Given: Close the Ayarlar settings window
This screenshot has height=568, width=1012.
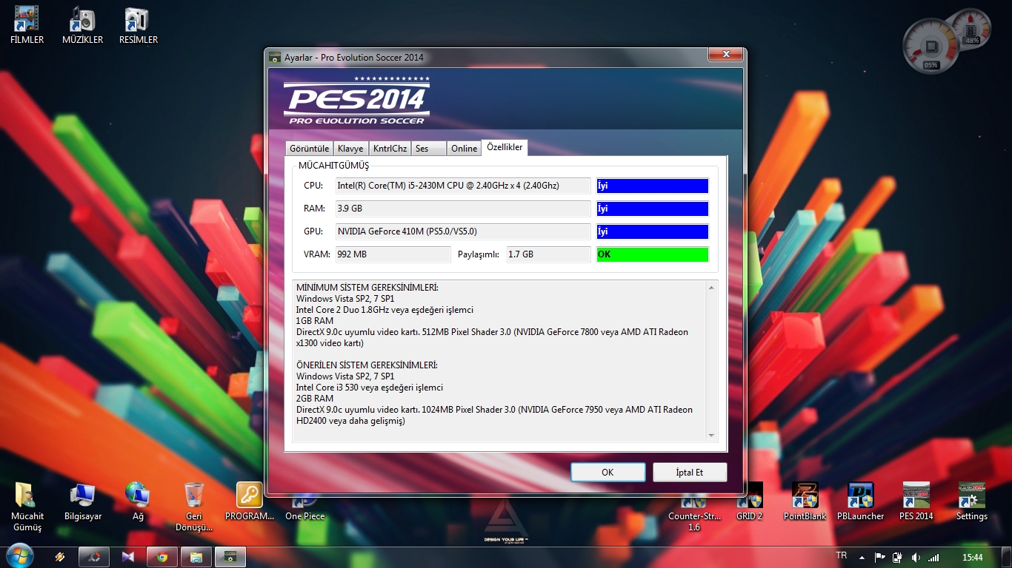Looking at the screenshot, I should [725, 55].
